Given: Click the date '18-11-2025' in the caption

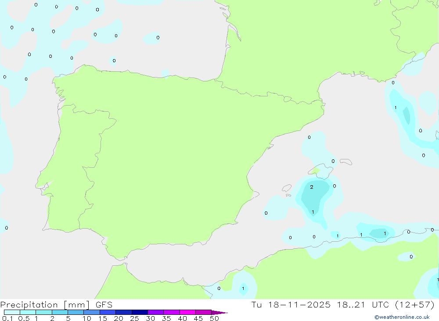Looking at the screenshot, I should [x=299, y=305].
